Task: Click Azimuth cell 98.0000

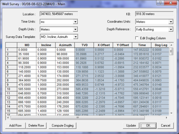Action: 65,54
